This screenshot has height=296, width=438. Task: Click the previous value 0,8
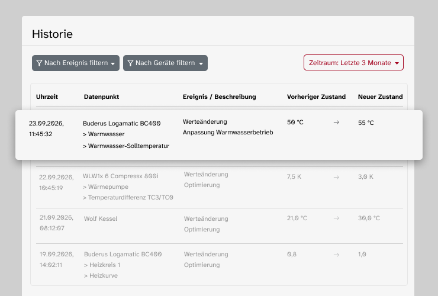click(292, 254)
